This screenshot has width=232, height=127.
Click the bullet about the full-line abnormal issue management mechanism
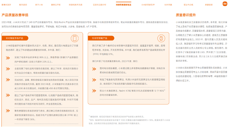46,100
